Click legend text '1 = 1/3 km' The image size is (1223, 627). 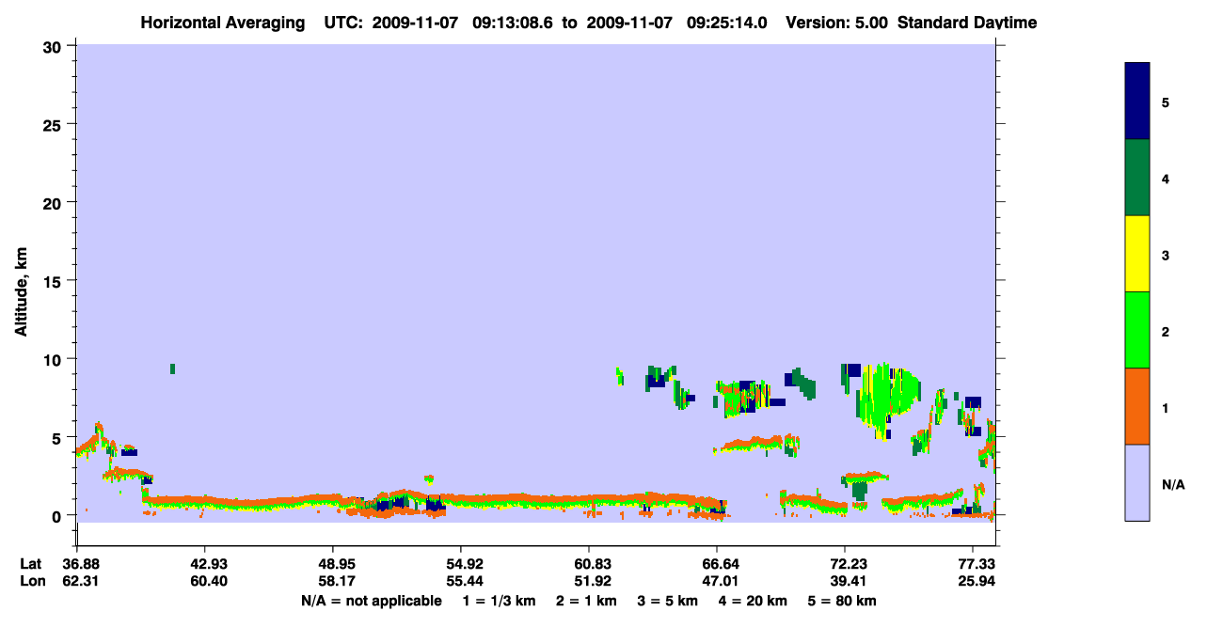(x=500, y=601)
